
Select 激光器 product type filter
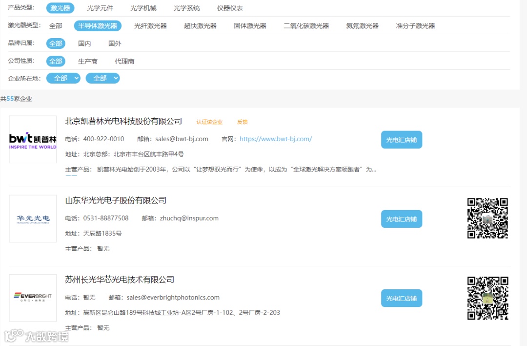pyautogui.click(x=60, y=8)
